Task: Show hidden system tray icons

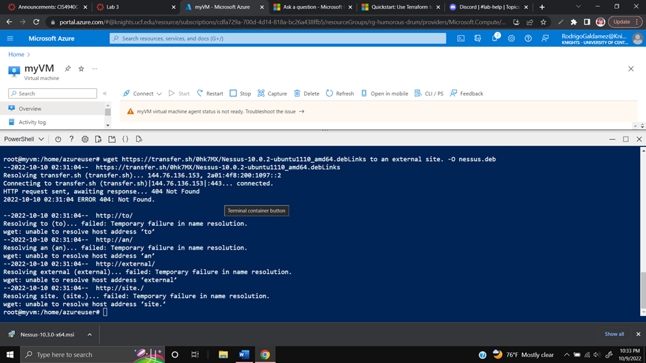Action: click(567, 354)
